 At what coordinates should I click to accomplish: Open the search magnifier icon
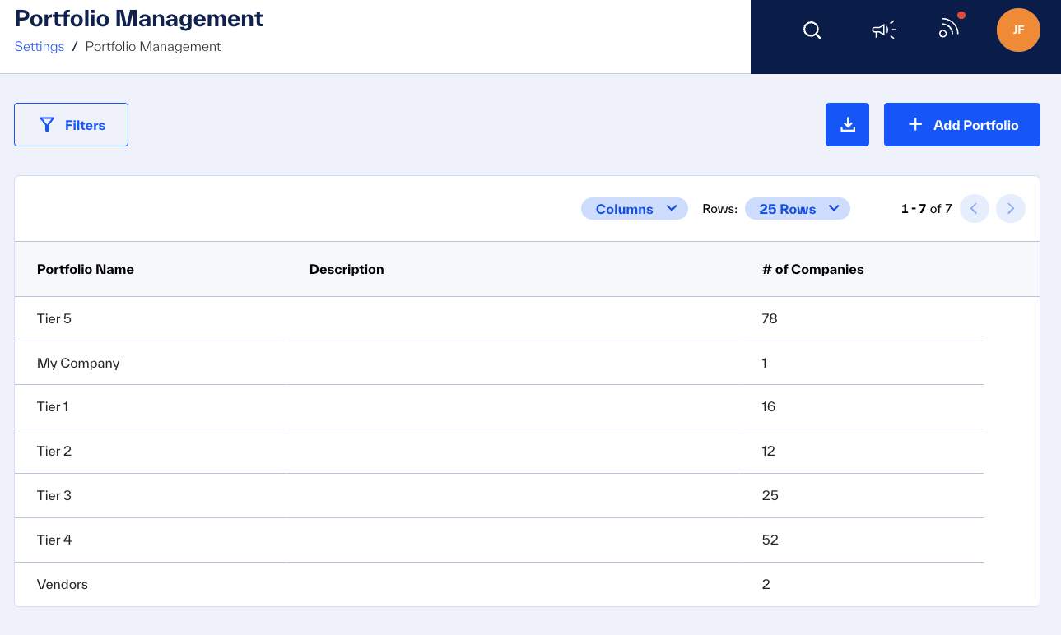[812, 30]
